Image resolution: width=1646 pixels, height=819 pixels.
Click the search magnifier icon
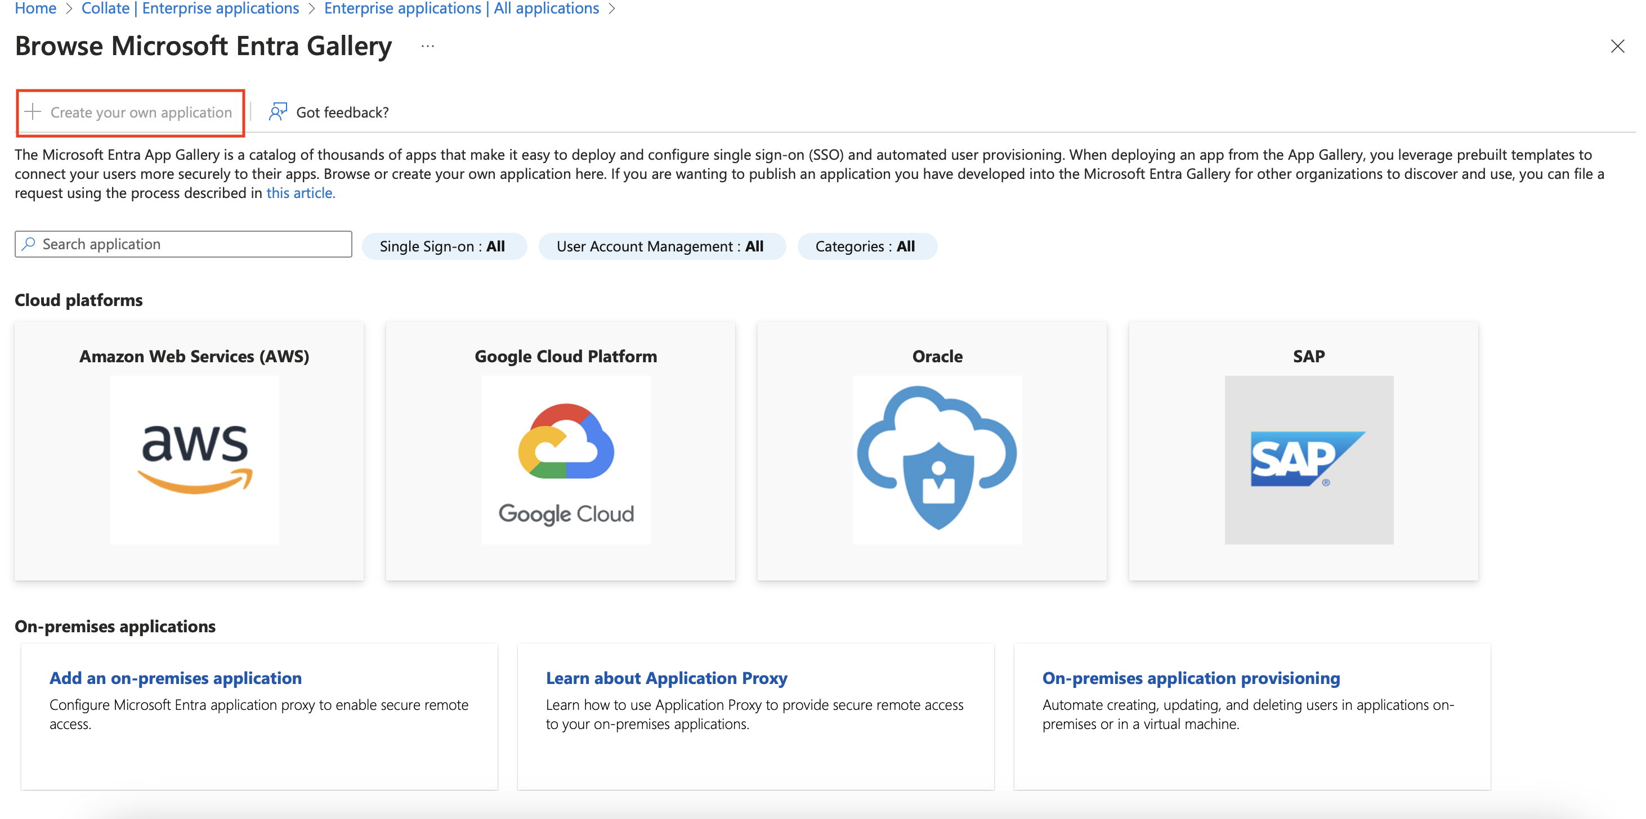pyautogui.click(x=28, y=243)
